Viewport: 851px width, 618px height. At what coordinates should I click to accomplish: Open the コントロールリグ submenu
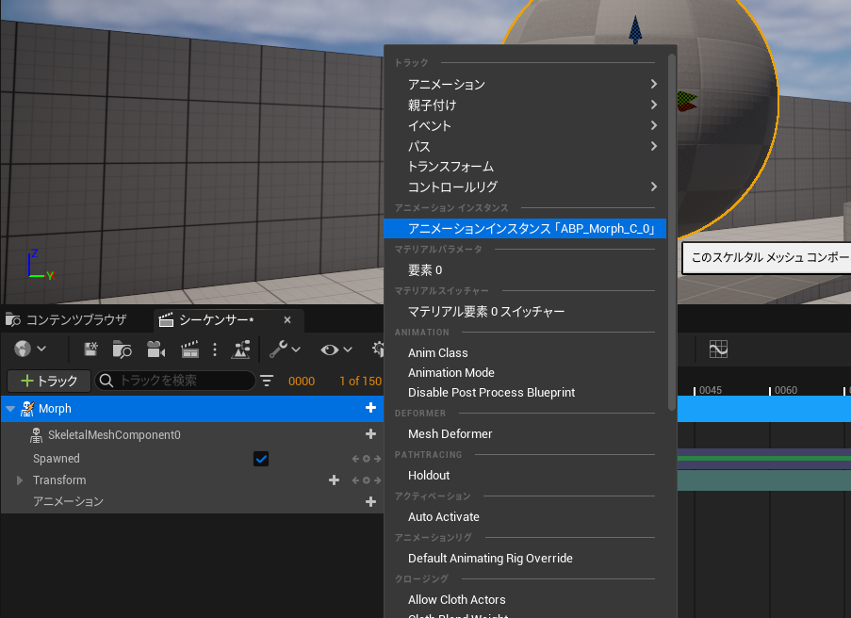525,187
